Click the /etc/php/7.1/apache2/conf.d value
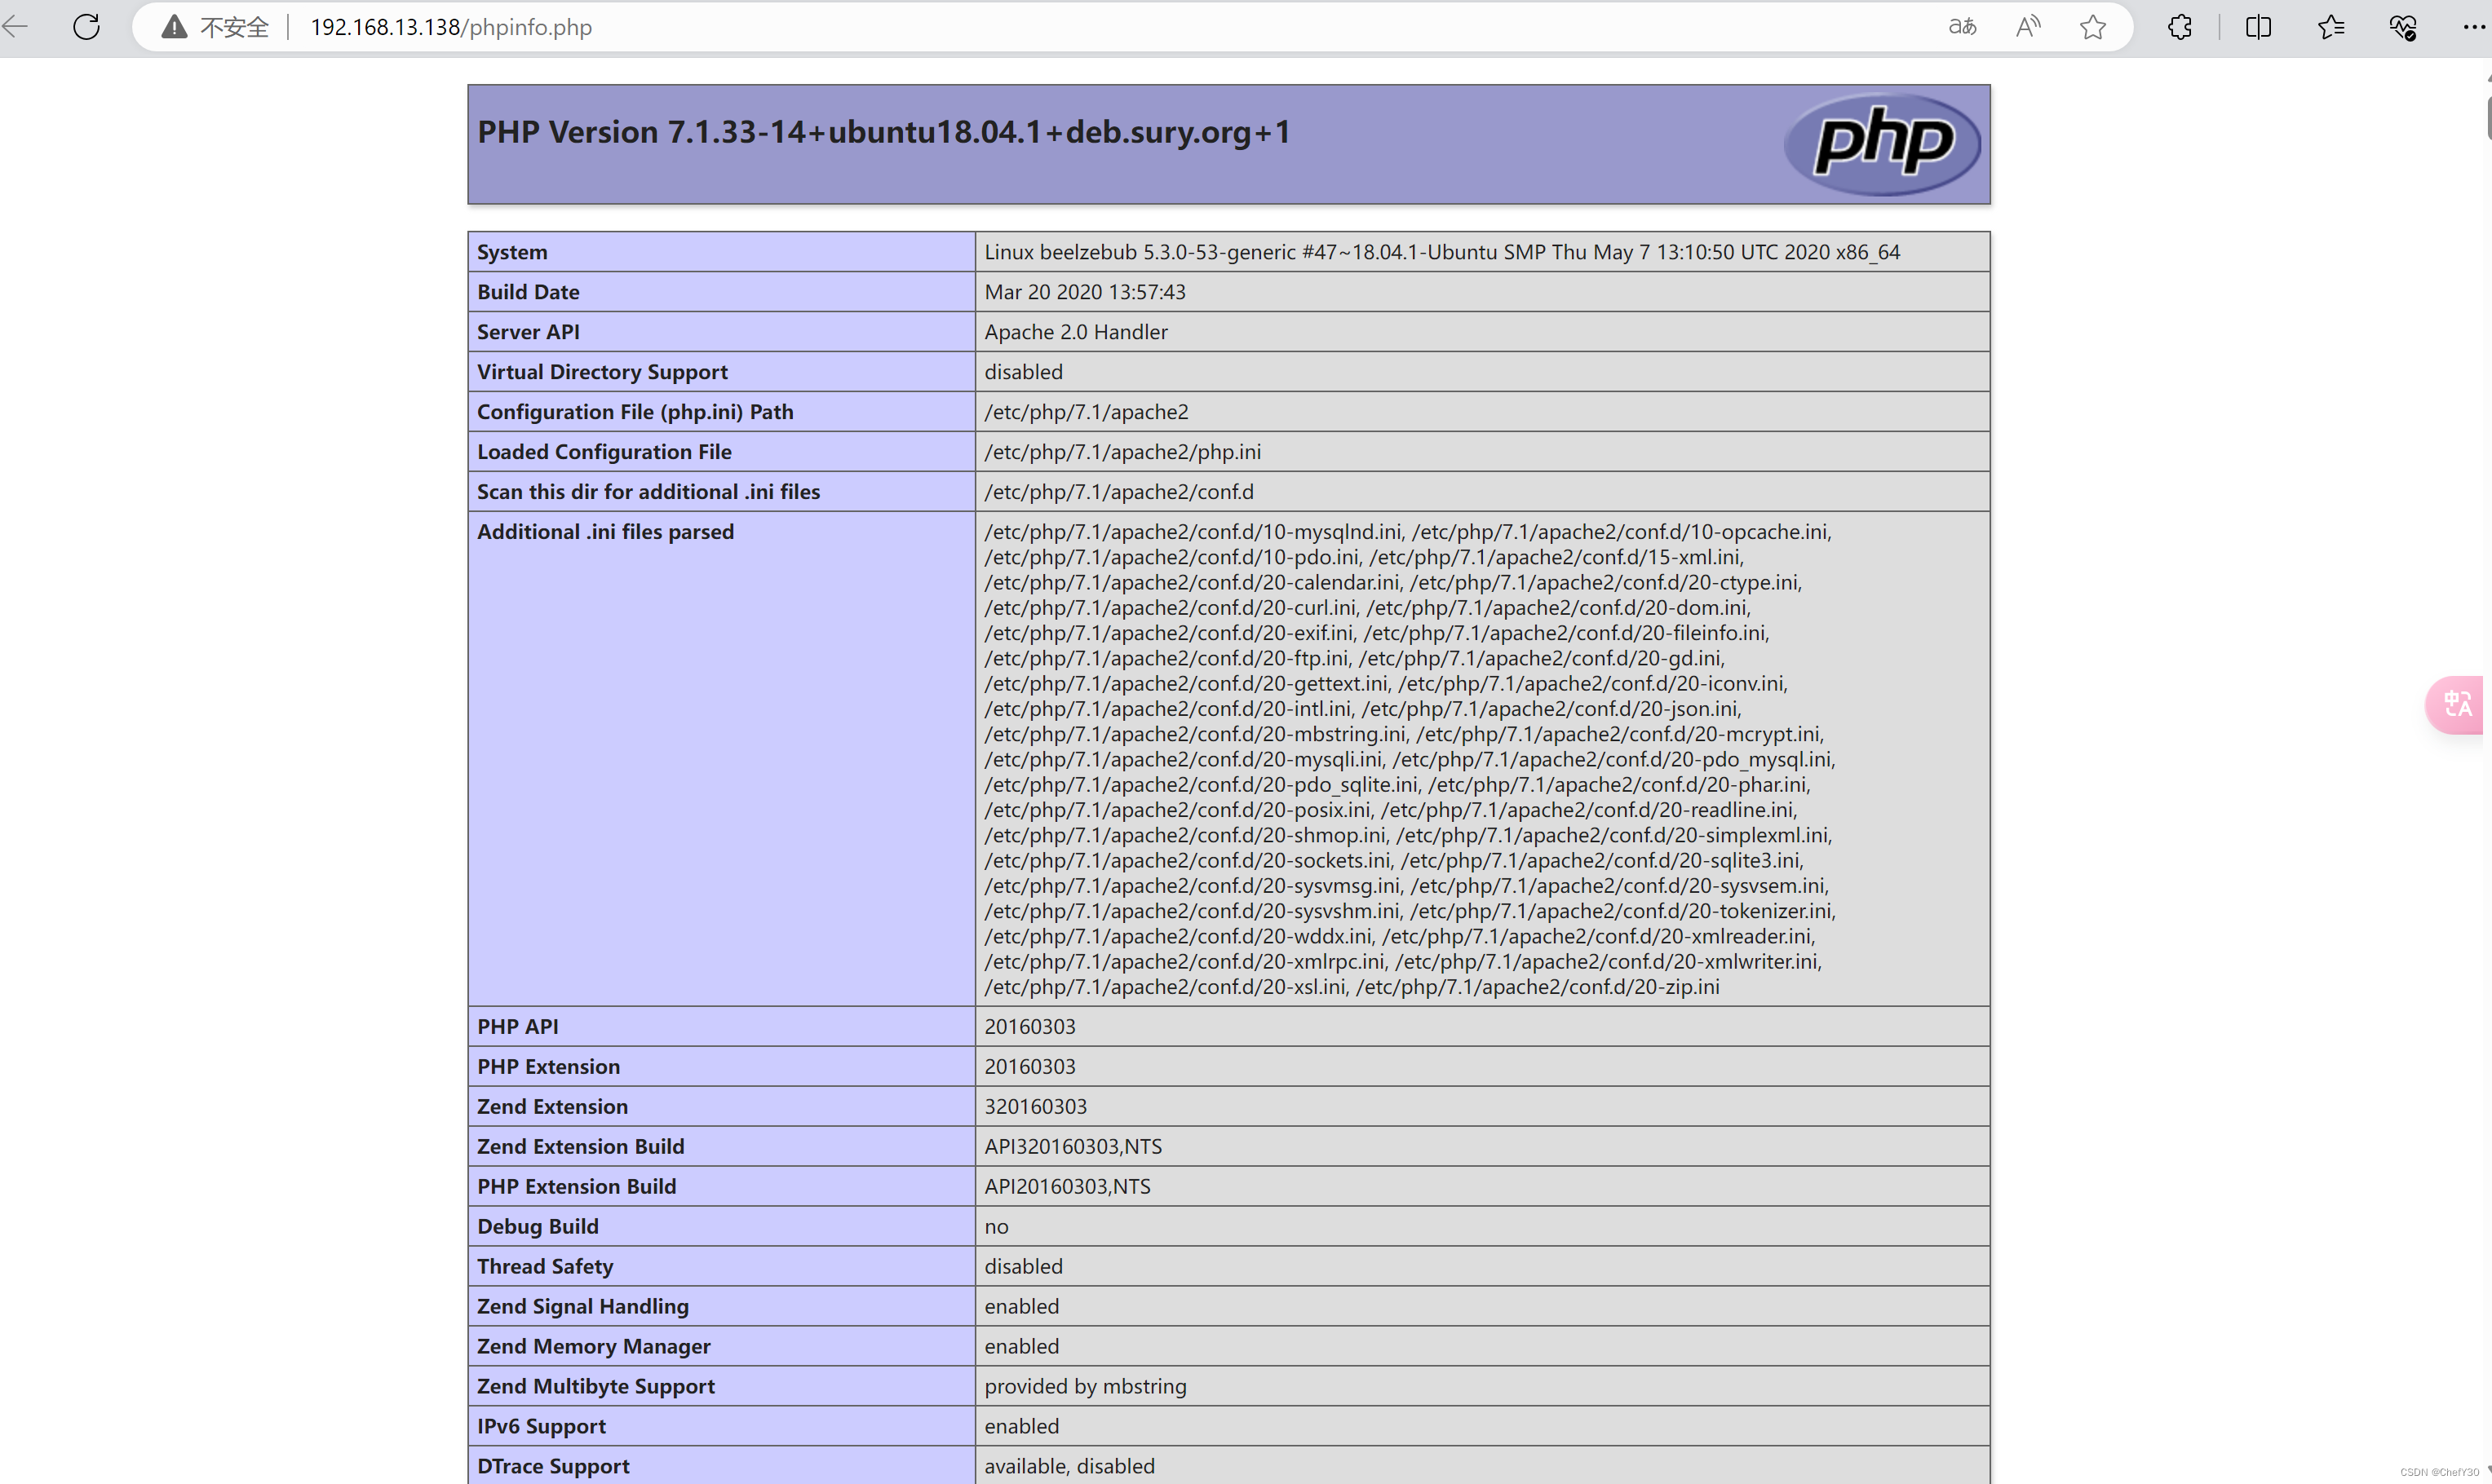This screenshot has height=1484, width=2492. (1118, 492)
